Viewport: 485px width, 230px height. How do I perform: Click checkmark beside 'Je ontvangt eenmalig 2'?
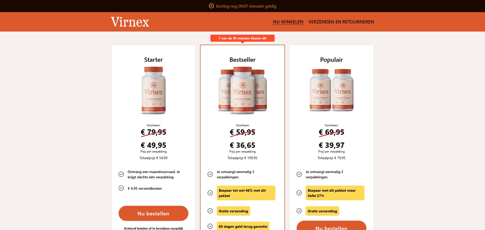[299, 174]
